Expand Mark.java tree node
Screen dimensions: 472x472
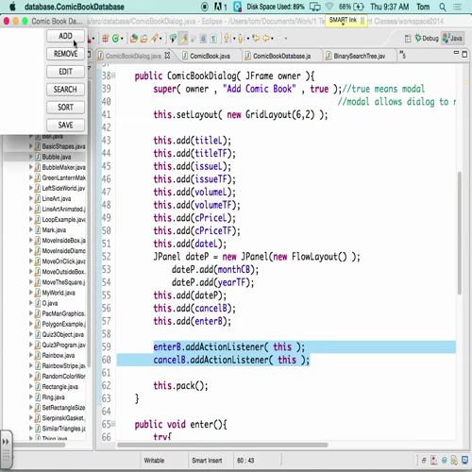coord(31,230)
